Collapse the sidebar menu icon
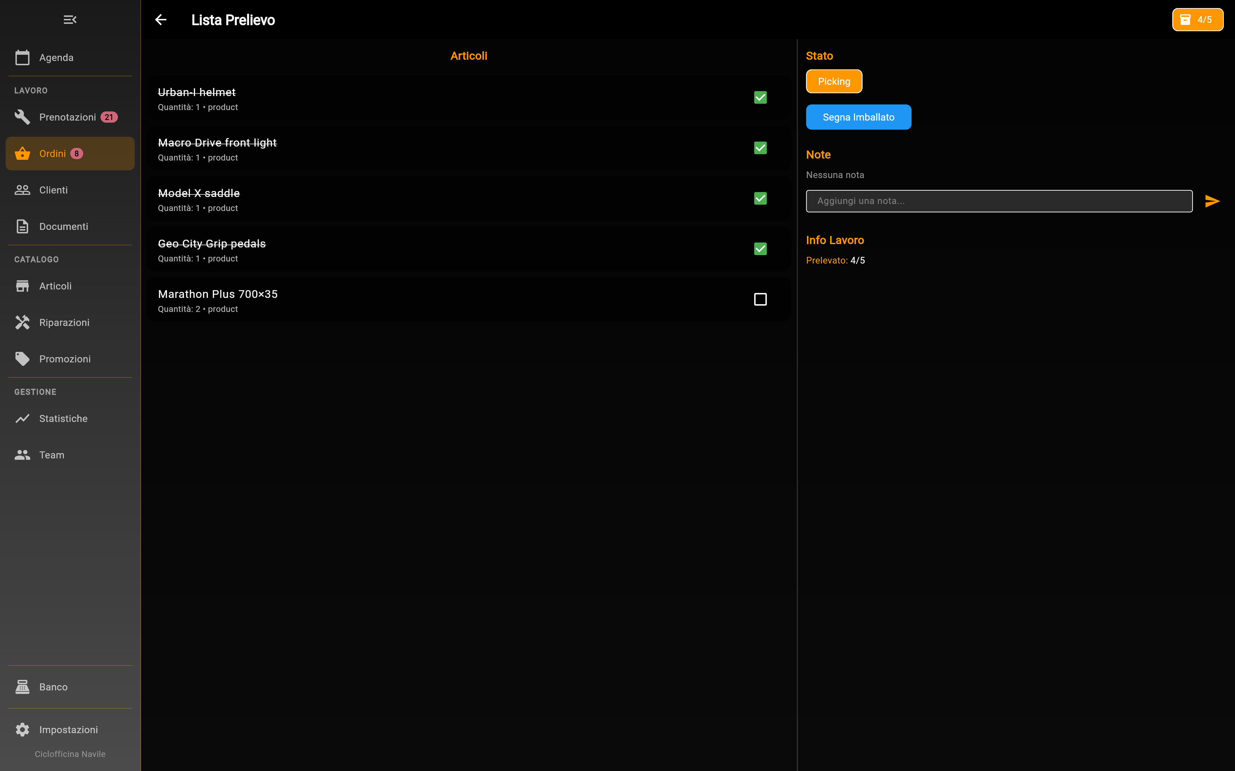 coord(70,19)
